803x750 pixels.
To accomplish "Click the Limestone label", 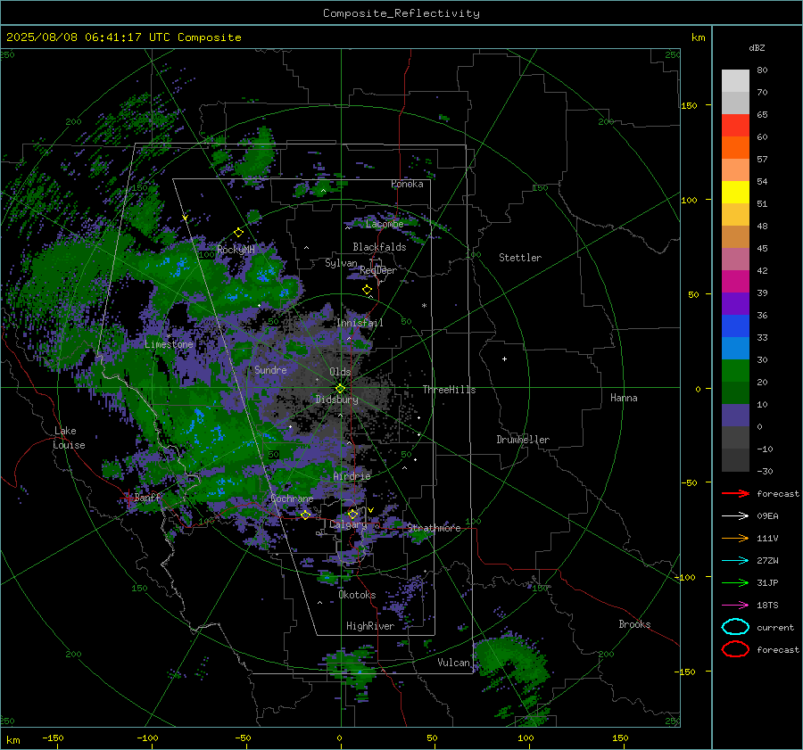I will tap(169, 344).
